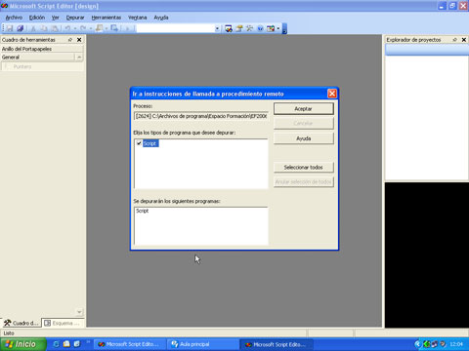469x351 pixels.
Task: Open the Other Windows dropdown arrow
Action: pyautogui.click(x=277, y=28)
